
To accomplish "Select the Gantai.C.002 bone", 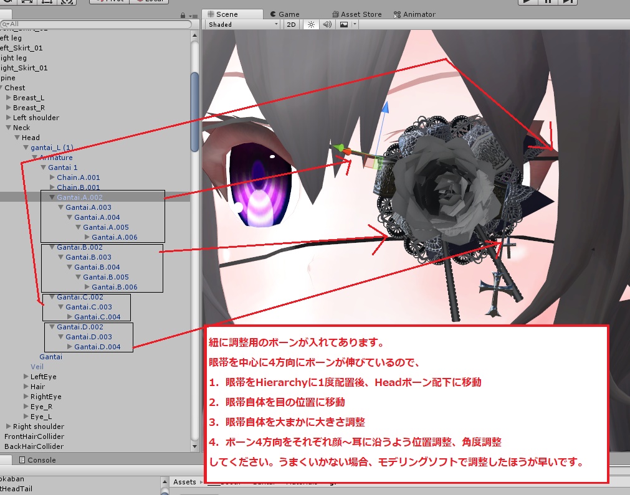I will click(x=80, y=297).
